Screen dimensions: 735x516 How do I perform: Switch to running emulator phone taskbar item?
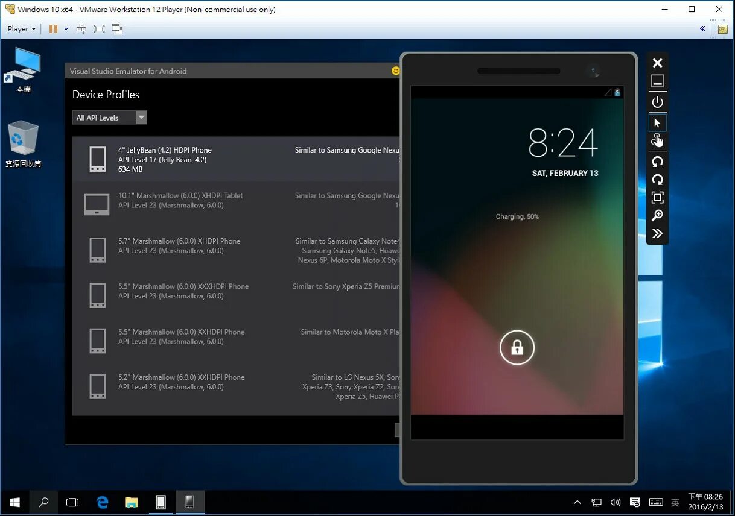pos(189,502)
